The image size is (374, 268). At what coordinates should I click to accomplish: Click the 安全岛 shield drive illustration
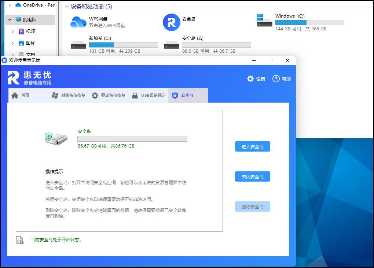point(56,138)
